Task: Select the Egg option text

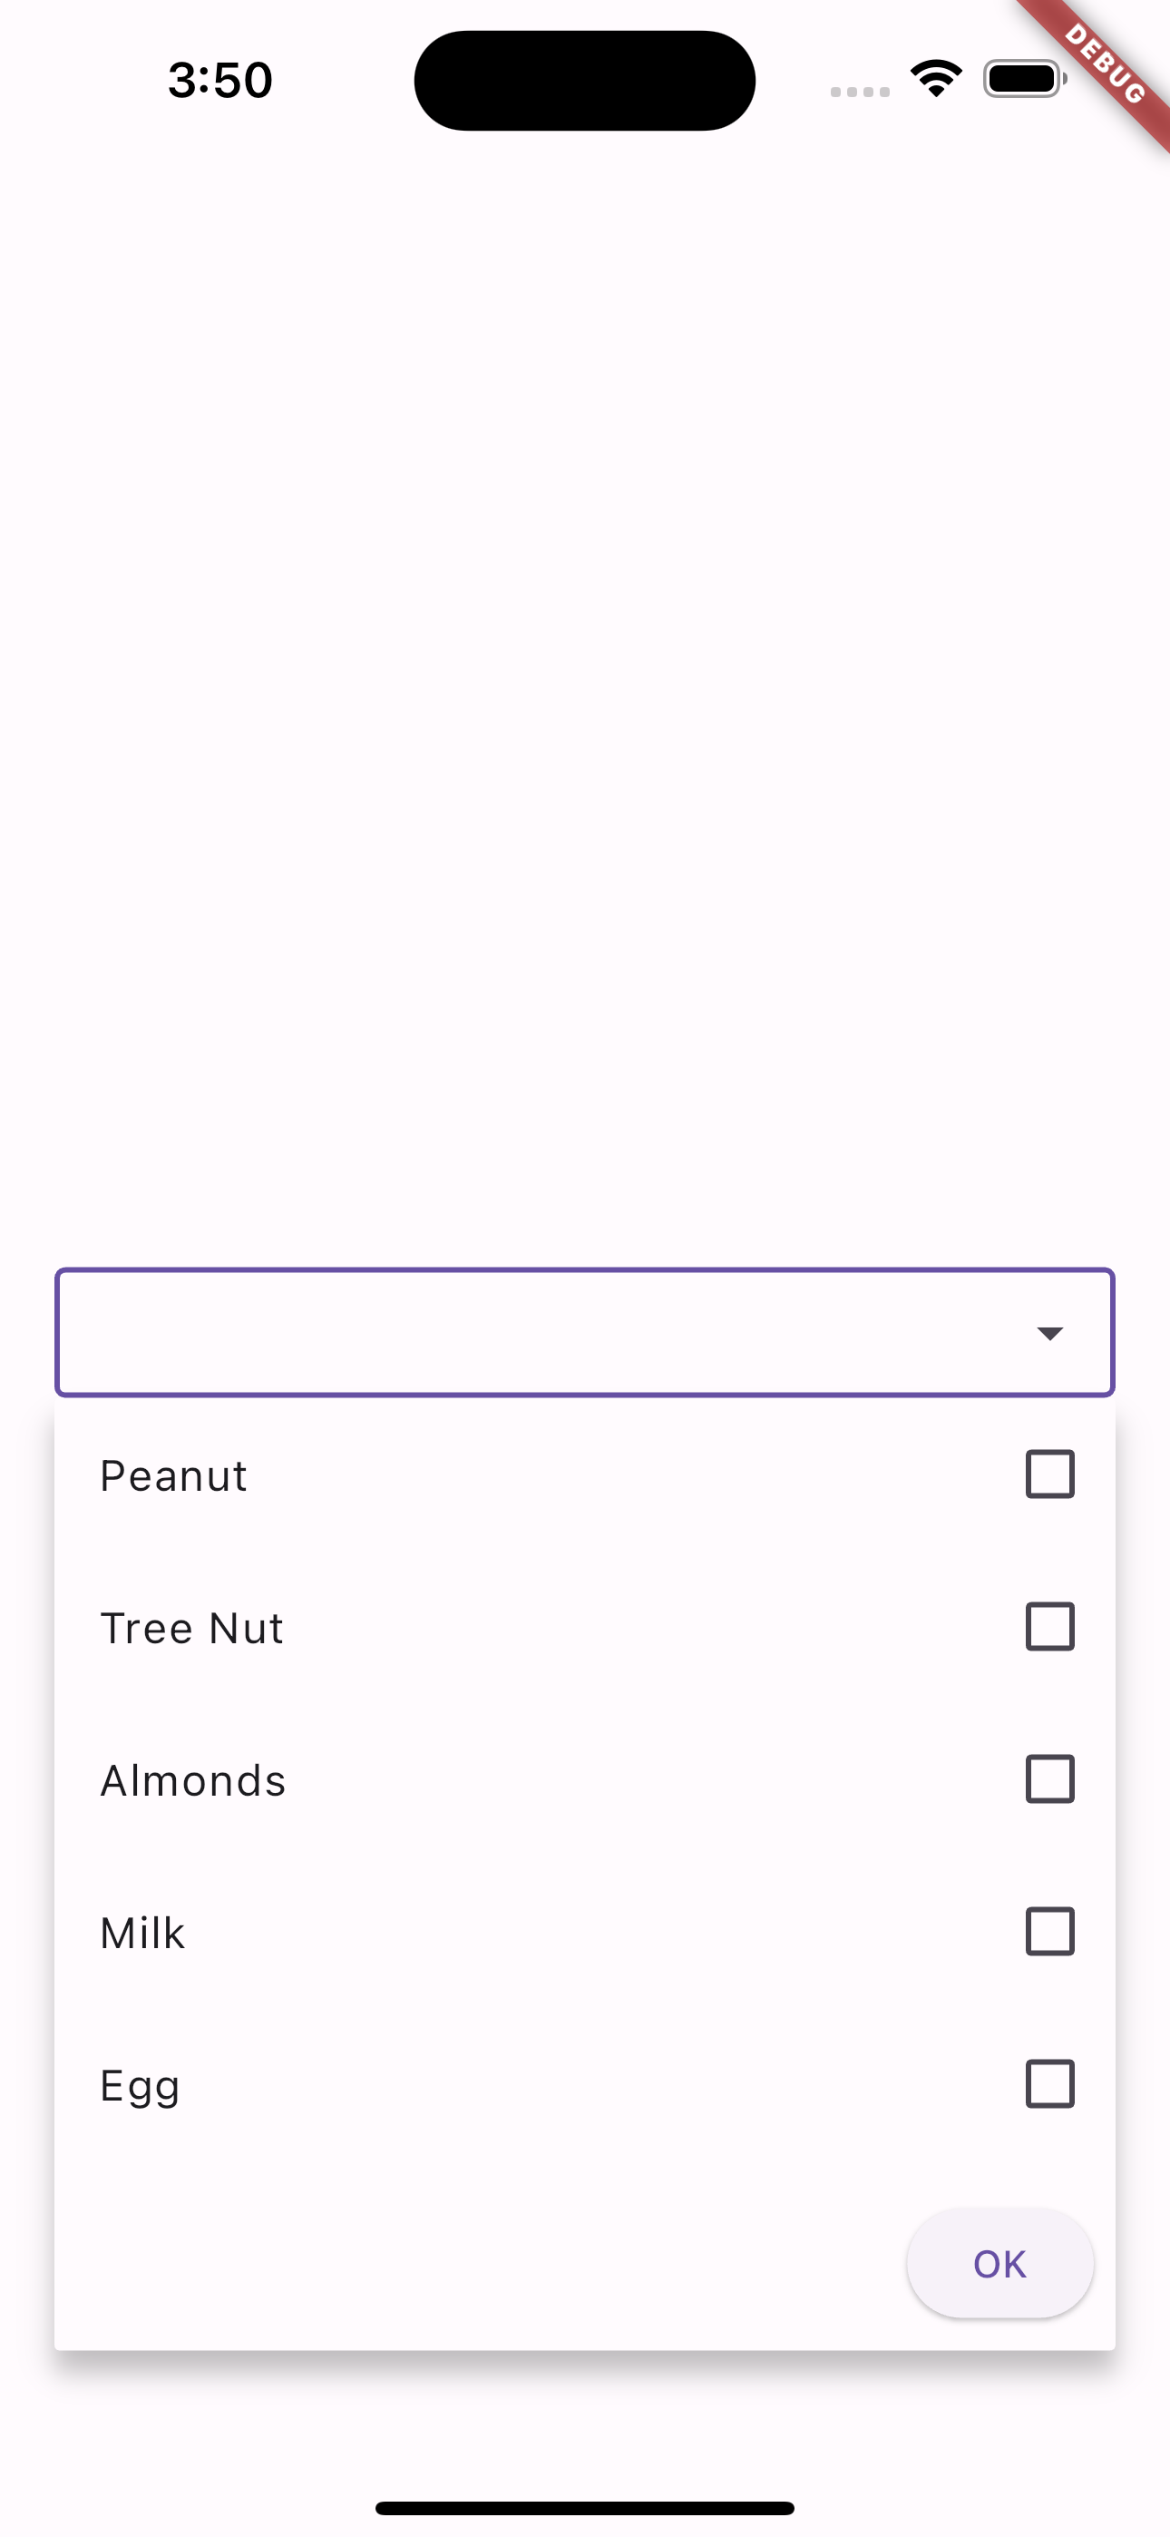Action: coord(140,2087)
